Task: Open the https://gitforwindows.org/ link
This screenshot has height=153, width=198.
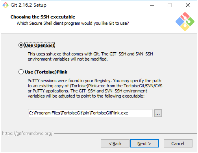Action: point(27,133)
